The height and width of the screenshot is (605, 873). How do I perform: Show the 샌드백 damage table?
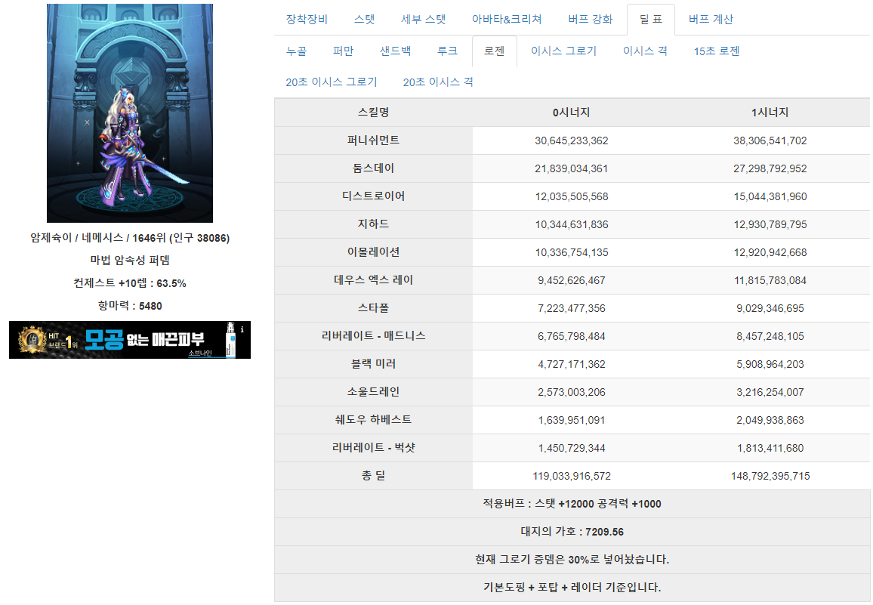click(395, 51)
